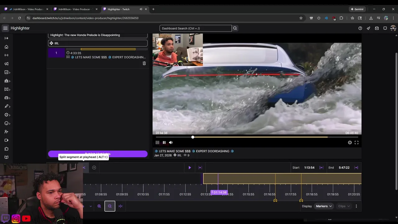Open the Stream Manager broadcast icon
The image size is (398, 224).
tap(6, 55)
